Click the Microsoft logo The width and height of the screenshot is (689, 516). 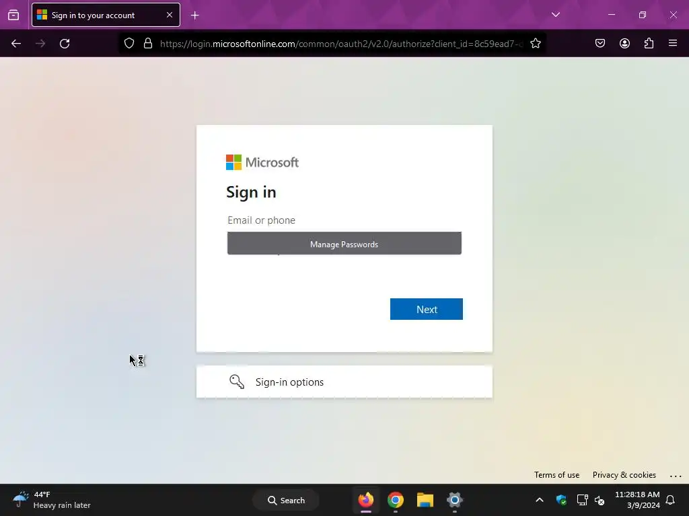[x=262, y=163]
